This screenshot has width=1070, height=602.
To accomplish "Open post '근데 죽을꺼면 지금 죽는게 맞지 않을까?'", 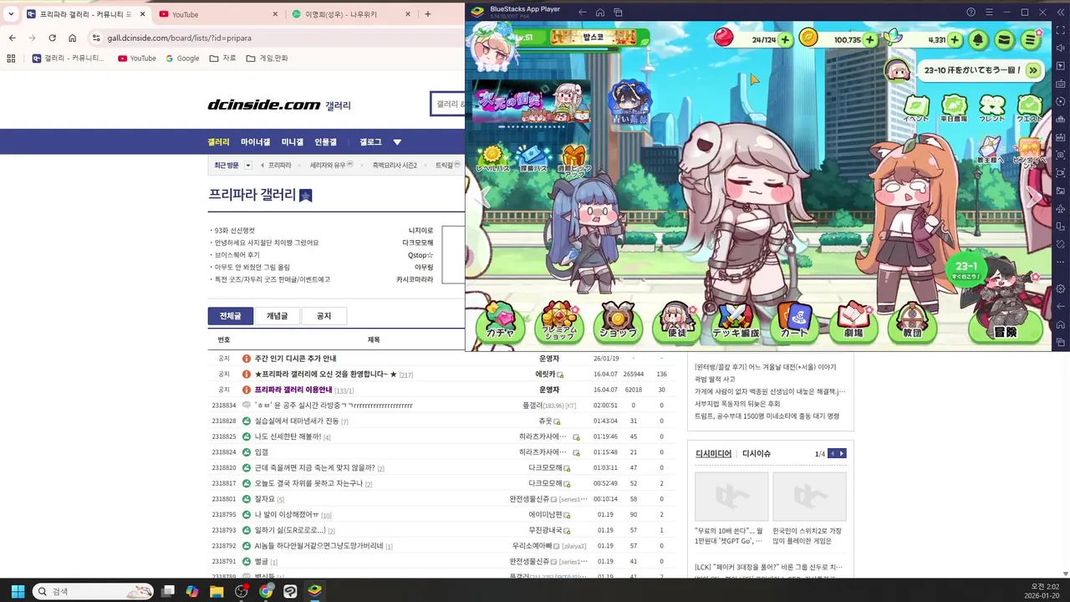I will [x=315, y=468].
